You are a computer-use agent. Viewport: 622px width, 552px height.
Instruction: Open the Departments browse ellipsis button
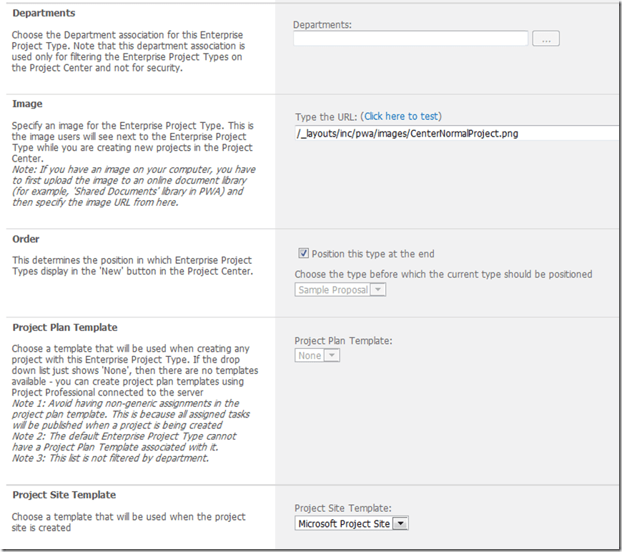(x=546, y=39)
